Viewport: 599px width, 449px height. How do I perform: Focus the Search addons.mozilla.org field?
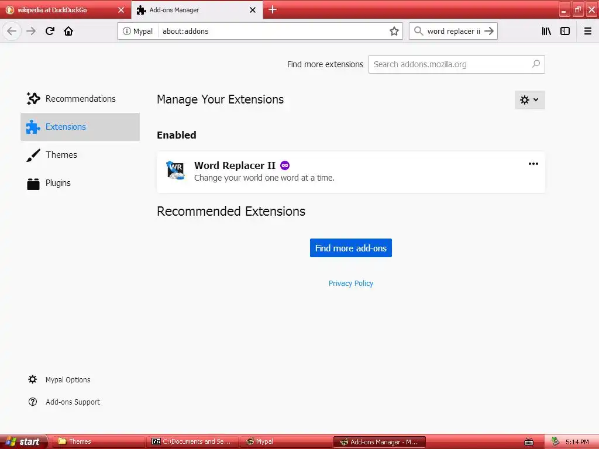coord(456,64)
